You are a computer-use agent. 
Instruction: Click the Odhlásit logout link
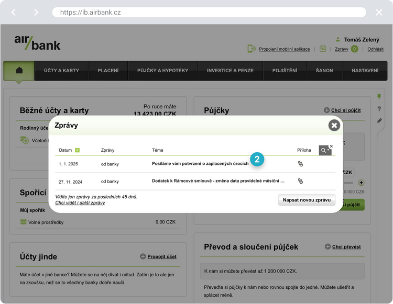click(375, 49)
